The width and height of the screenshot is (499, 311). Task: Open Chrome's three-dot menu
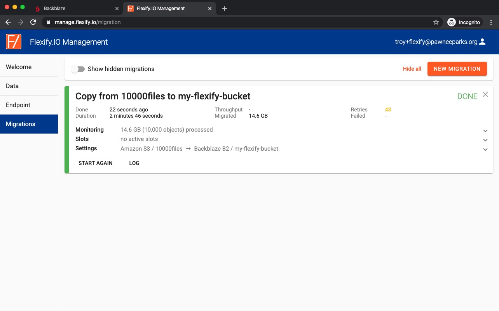(491, 22)
